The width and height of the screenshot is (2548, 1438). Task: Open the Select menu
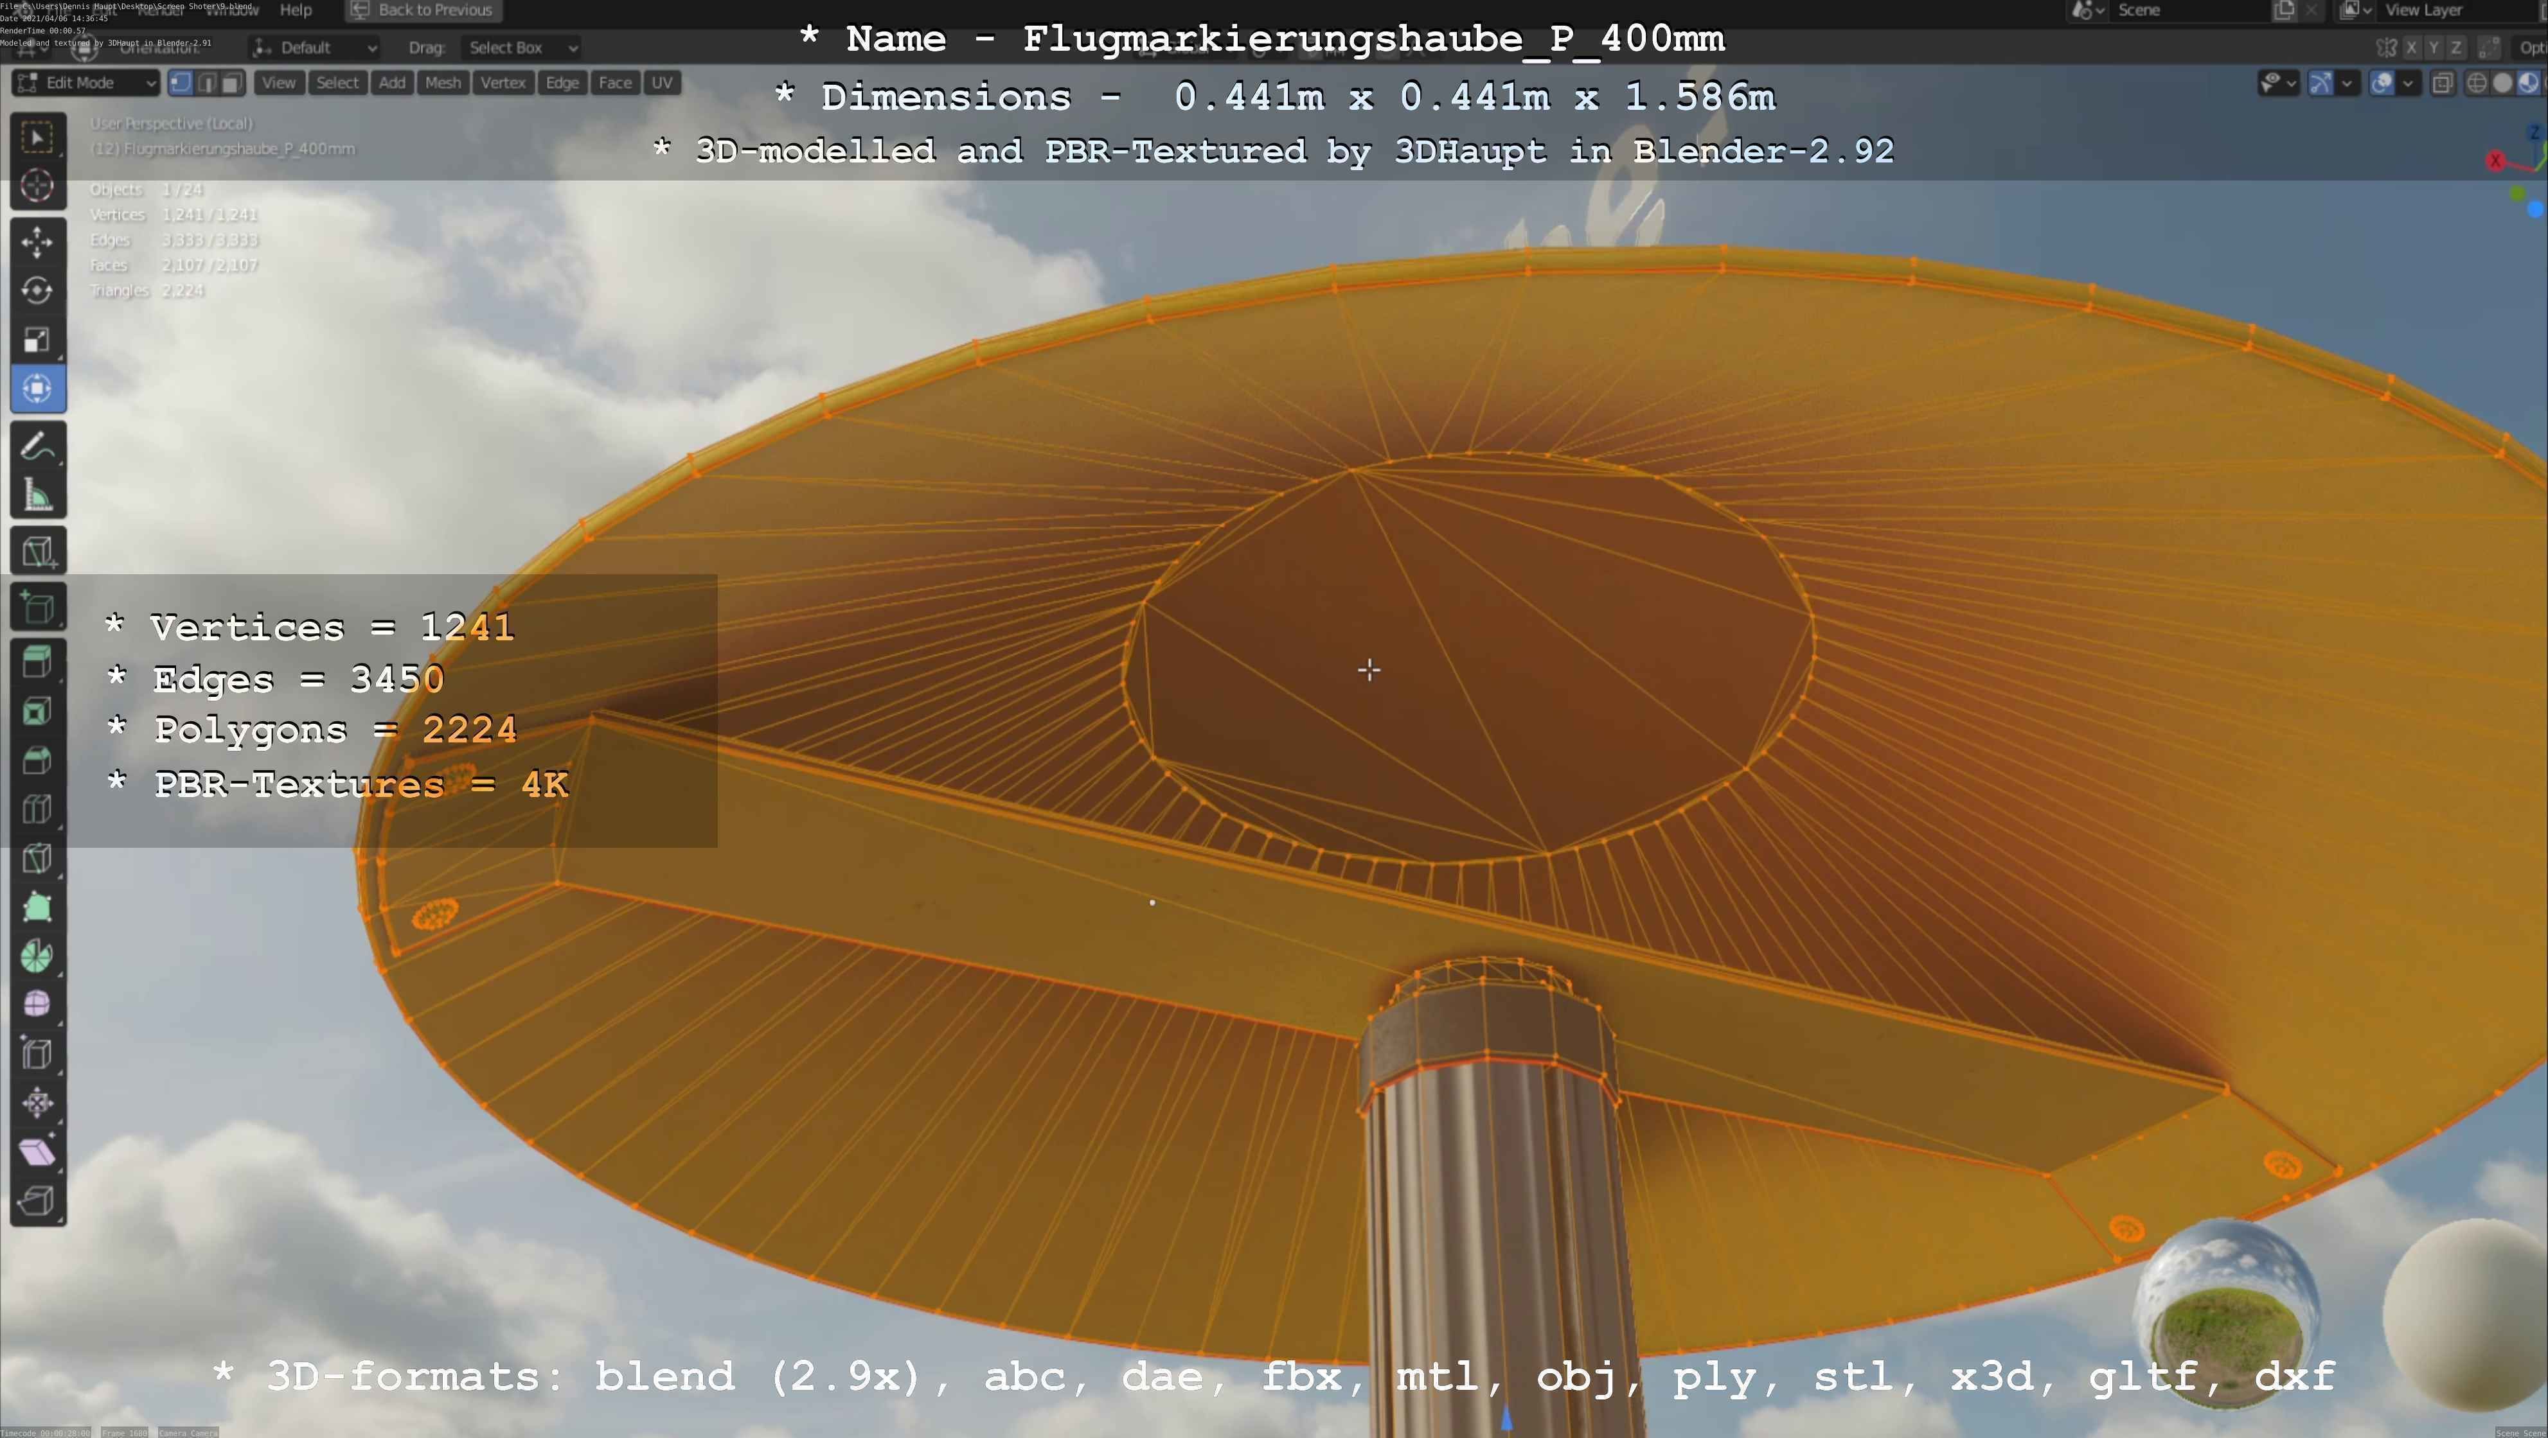pos(337,83)
